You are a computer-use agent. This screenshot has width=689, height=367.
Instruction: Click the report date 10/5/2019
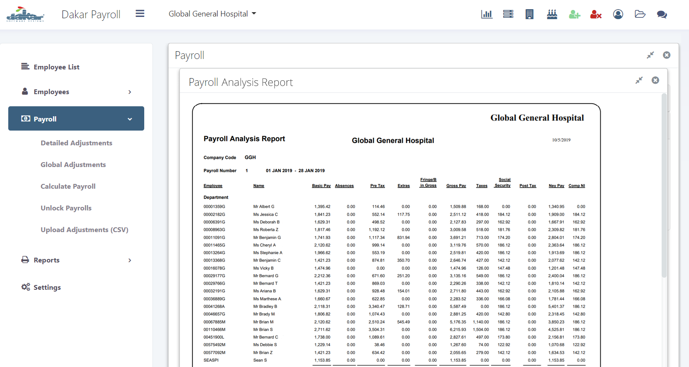coord(561,140)
